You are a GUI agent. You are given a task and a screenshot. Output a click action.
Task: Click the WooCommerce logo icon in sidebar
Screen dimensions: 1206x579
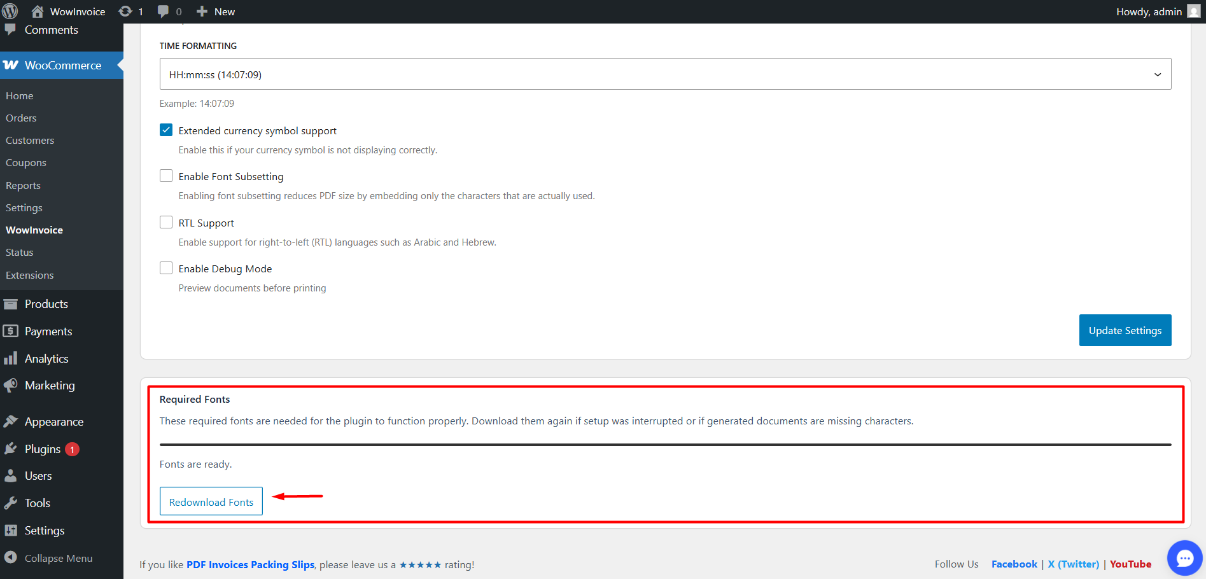pyautogui.click(x=11, y=66)
